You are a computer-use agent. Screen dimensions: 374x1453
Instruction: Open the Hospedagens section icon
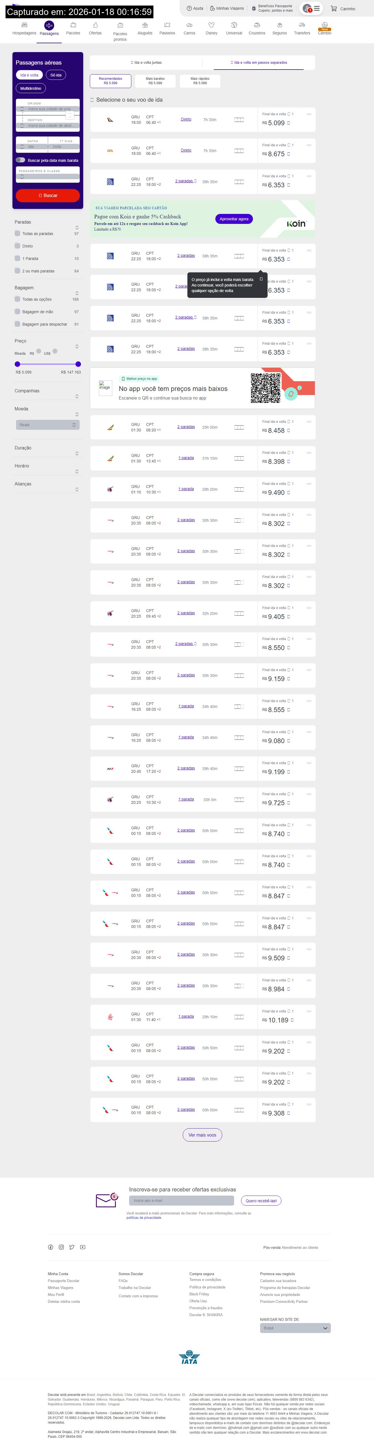coord(24,25)
